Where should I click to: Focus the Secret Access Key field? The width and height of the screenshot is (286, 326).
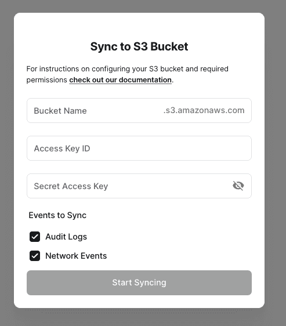[x=129, y=186]
